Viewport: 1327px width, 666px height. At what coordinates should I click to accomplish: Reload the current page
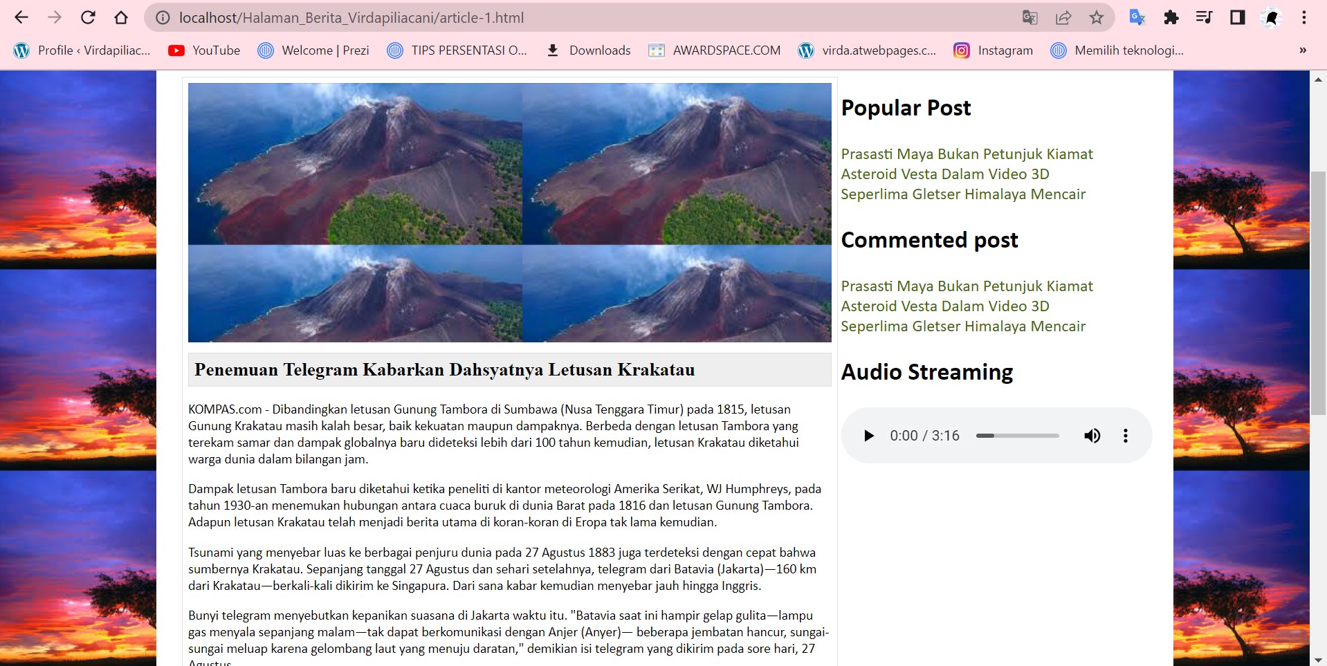[x=88, y=17]
